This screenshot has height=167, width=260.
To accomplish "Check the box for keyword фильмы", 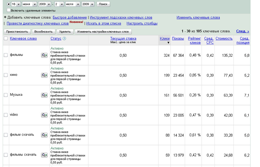I will [x=6, y=55].
